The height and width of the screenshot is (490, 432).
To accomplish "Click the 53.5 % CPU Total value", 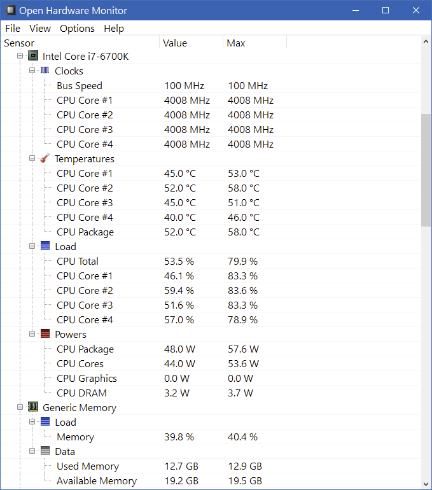I will [x=179, y=262].
